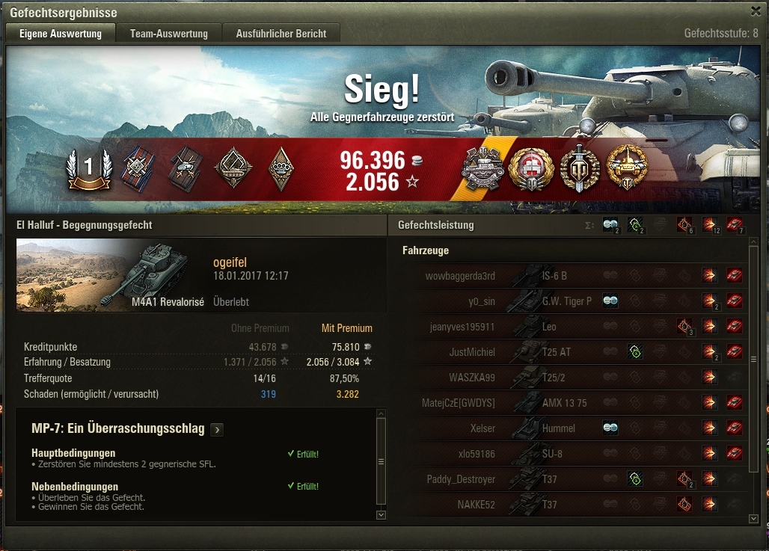Click the mission panel scroll-down arrow
Image resolution: width=769 pixels, height=551 pixels.
[381, 514]
